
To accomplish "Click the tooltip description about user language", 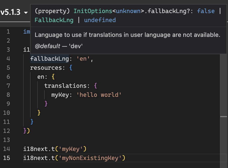I will click(x=127, y=35).
